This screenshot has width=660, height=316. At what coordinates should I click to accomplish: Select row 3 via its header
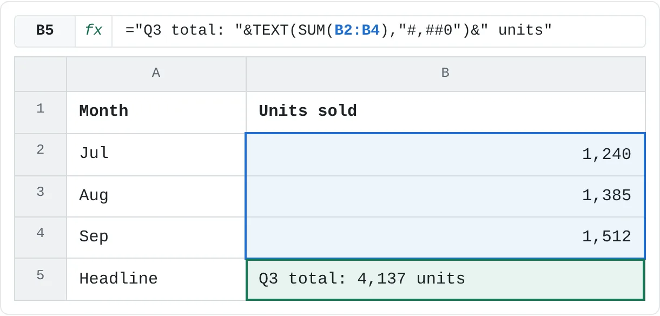point(41,196)
